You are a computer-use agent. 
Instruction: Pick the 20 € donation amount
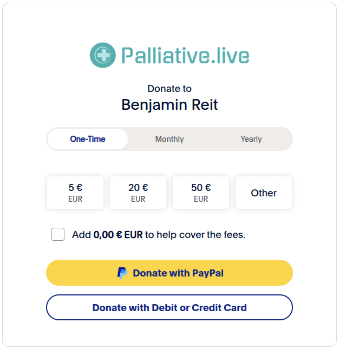pyautogui.click(x=138, y=193)
